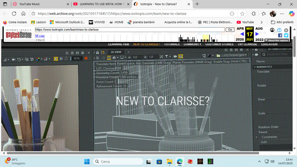297x167 pixels.
Task: Open the Microsoft Outlook bookmark
Action: pyautogui.click(x=67, y=22)
